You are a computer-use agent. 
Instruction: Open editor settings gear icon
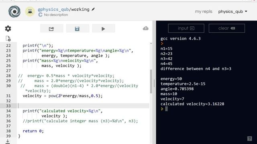8,28
